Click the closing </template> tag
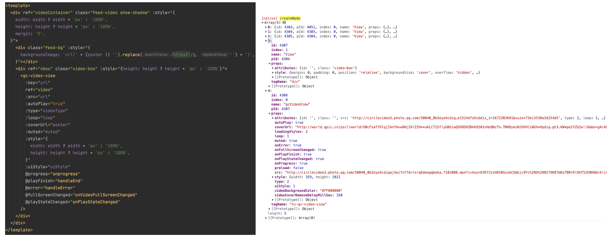 (19, 230)
